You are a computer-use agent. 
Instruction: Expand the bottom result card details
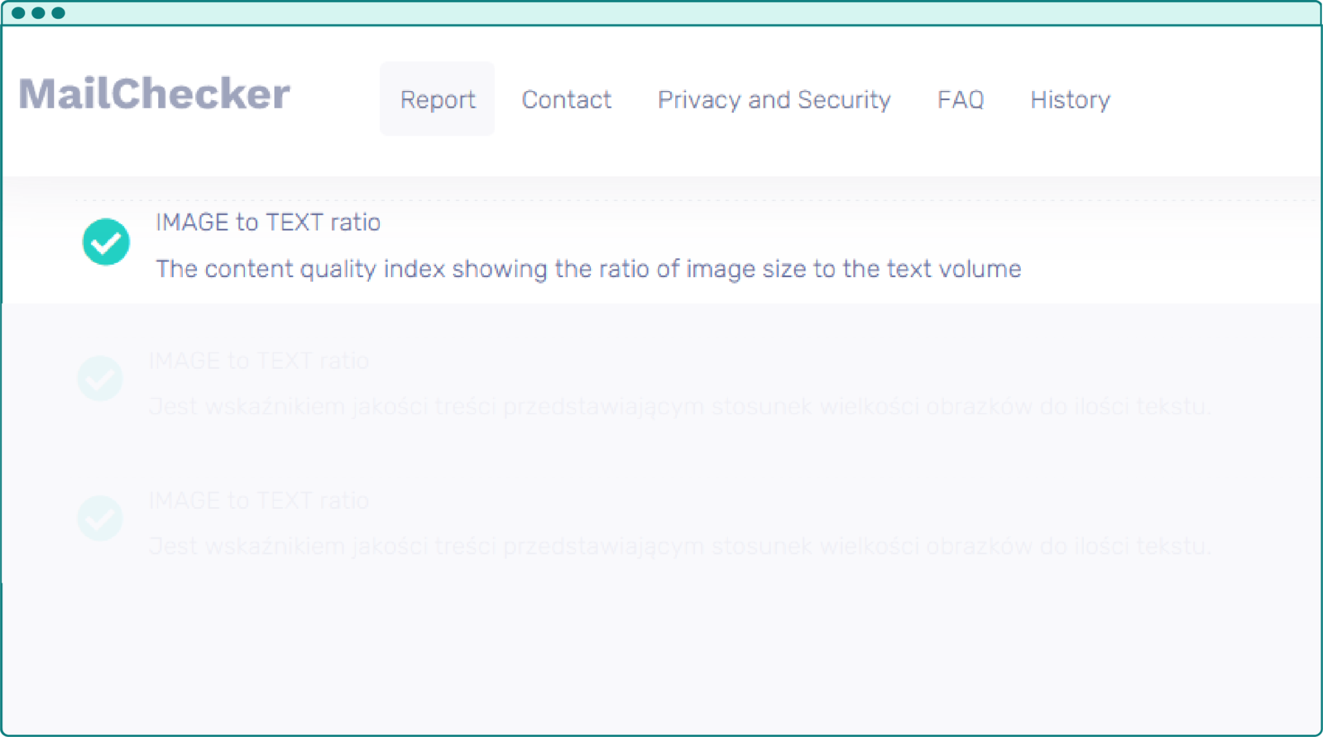[x=258, y=501]
